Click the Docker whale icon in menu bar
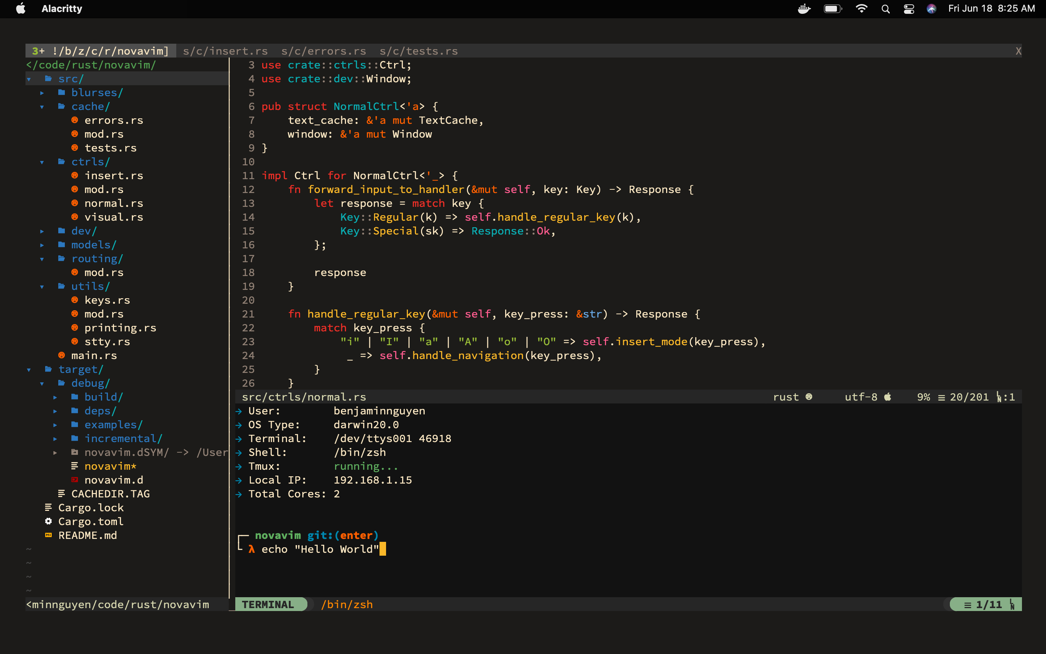 click(x=804, y=8)
